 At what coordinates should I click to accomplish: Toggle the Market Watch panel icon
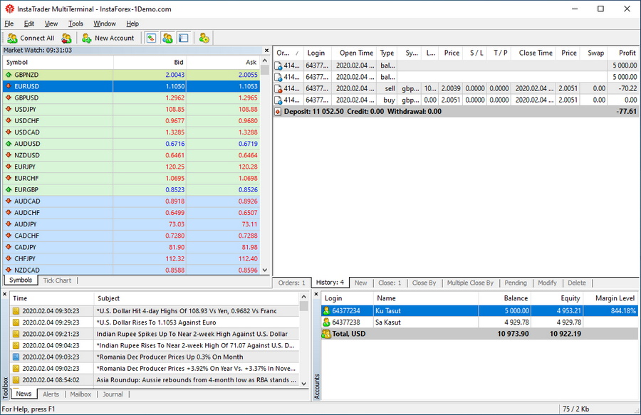point(152,38)
